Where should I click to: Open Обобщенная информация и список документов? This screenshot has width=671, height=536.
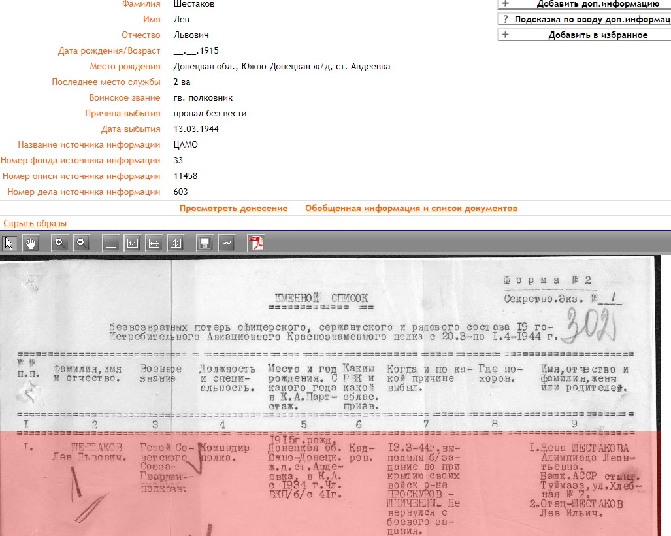[411, 208]
